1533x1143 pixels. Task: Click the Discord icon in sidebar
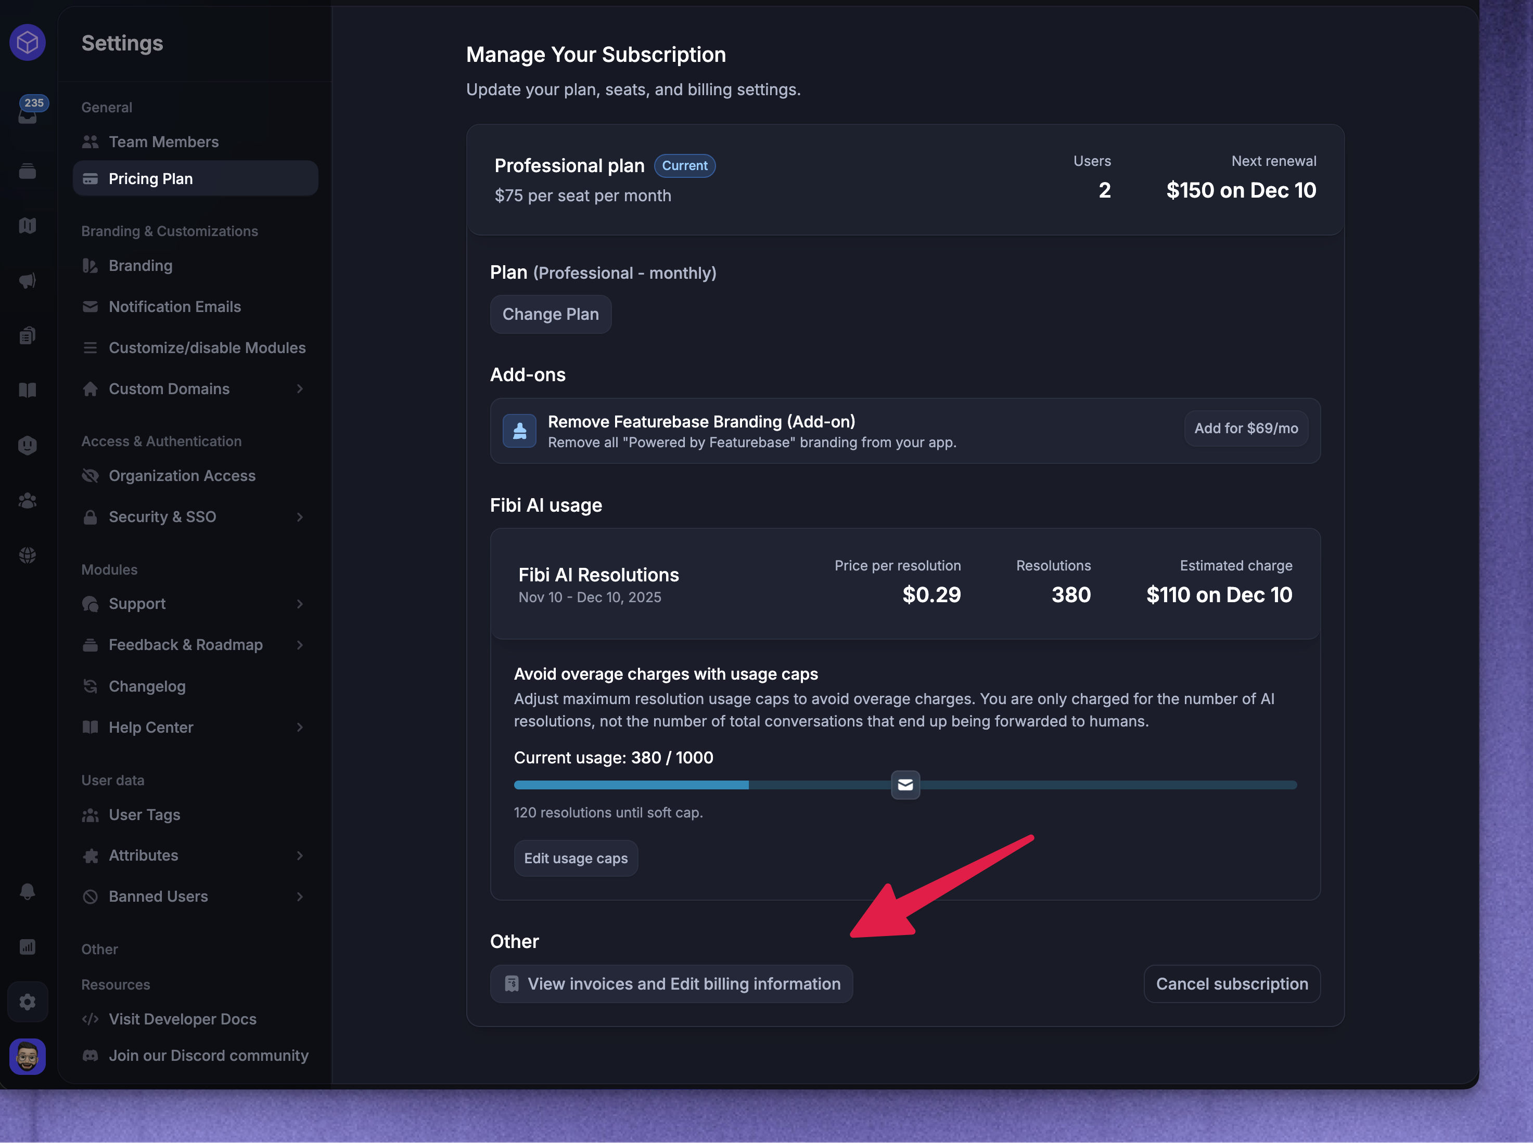click(x=90, y=1056)
